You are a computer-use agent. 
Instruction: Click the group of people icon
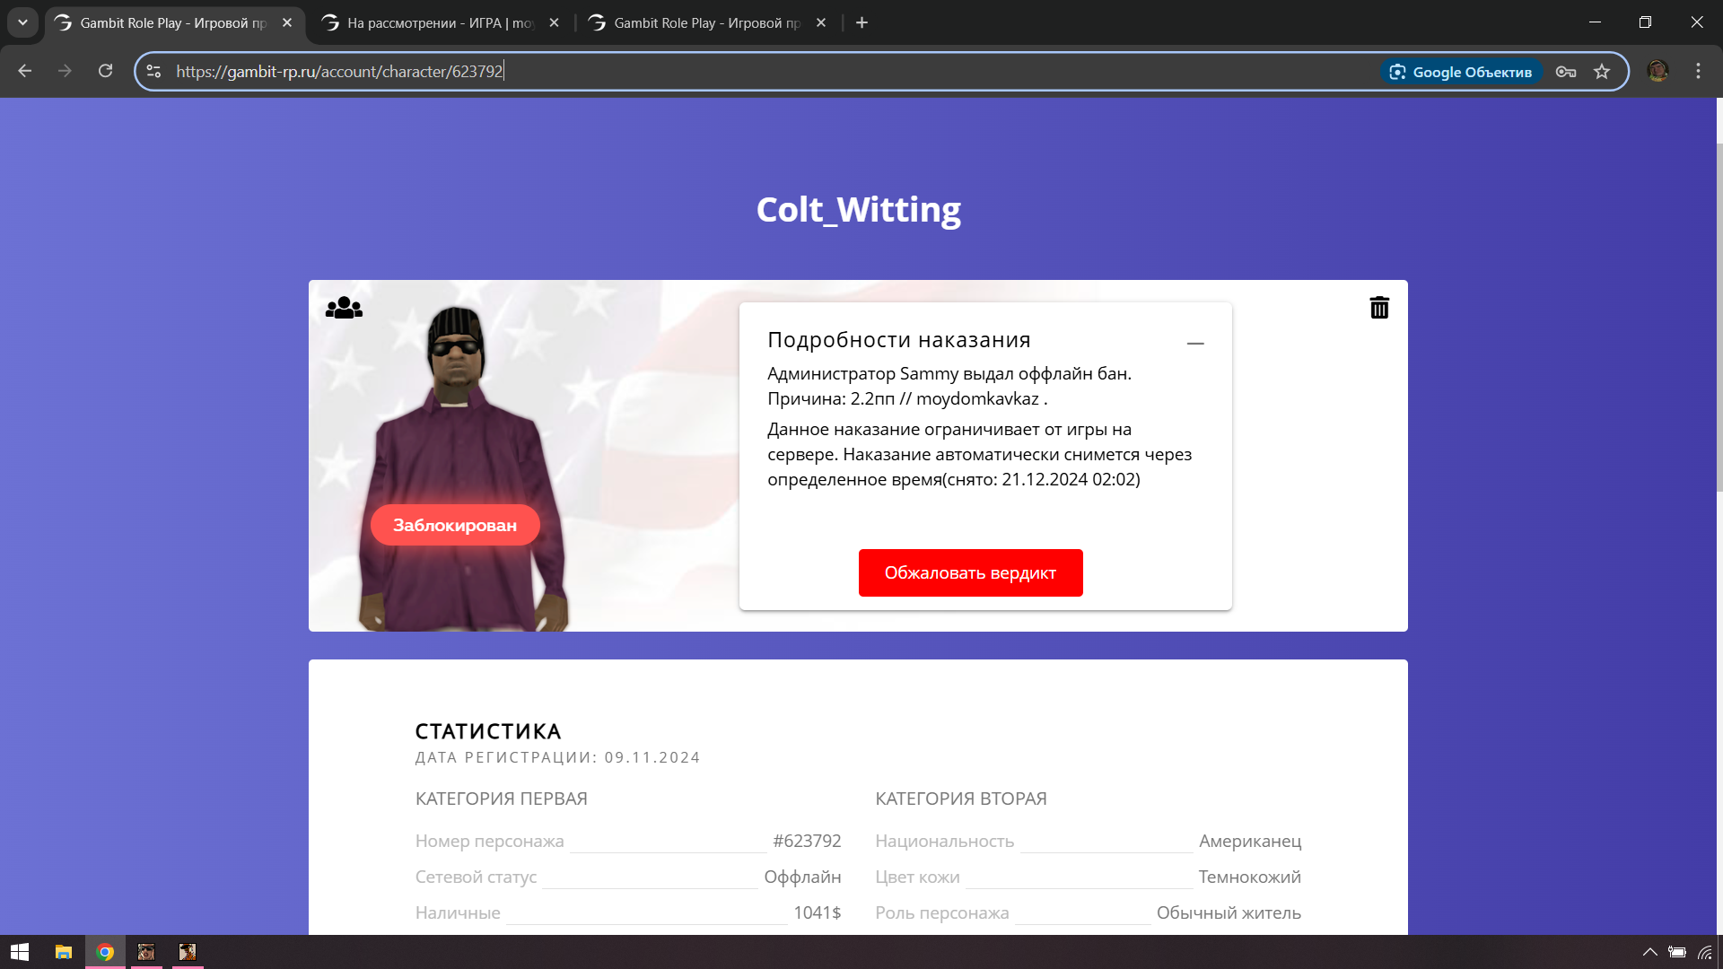[x=344, y=309]
